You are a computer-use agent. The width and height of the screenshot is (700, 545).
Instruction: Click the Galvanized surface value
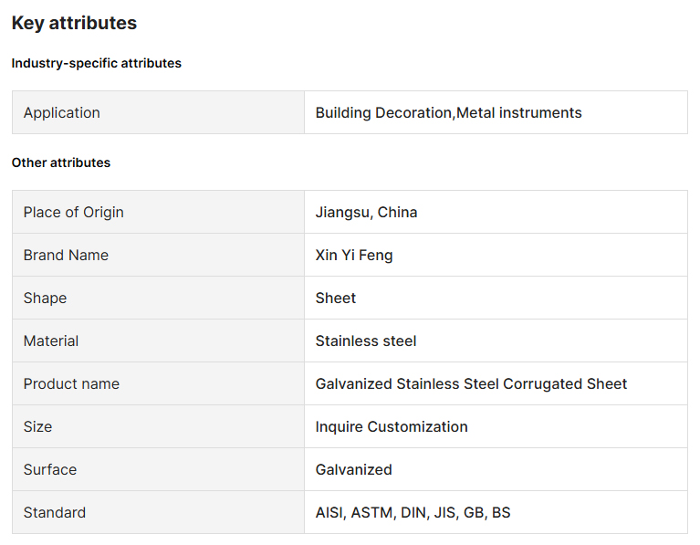point(354,470)
